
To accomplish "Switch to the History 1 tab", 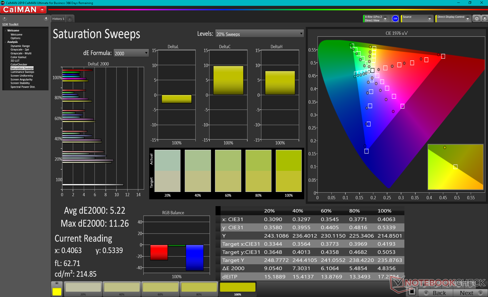I will [58, 19].
